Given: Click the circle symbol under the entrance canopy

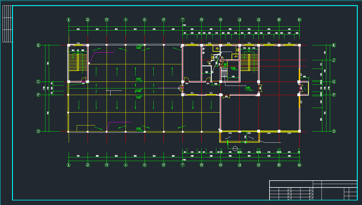Looking at the screenshot, I should pyautogui.click(x=235, y=148).
